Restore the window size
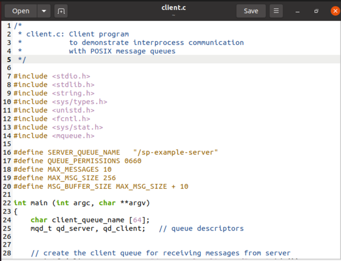Image resolution: width=341 pixels, height=261 pixels. [x=316, y=11]
